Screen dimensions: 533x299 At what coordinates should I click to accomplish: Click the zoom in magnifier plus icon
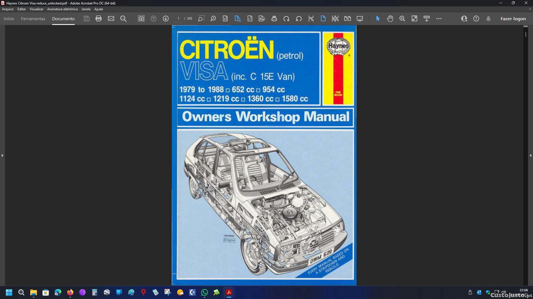[x=402, y=19]
